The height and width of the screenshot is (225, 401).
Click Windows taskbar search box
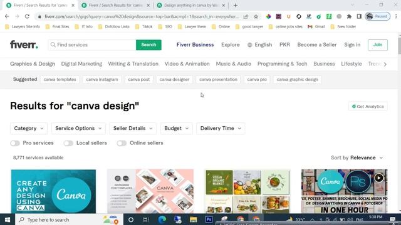coord(70,219)
